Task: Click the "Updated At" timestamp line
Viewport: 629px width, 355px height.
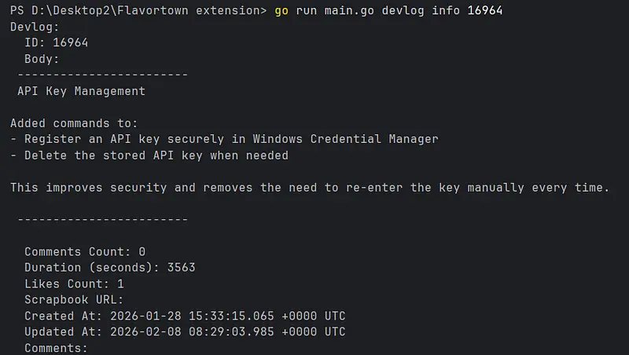Action: point(185,332)
